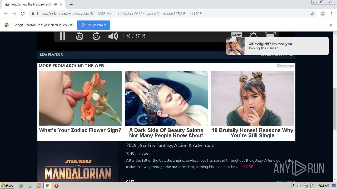Mute the tab via its speaker icon
Screen dimensions: 337x189
click(56, 4)
